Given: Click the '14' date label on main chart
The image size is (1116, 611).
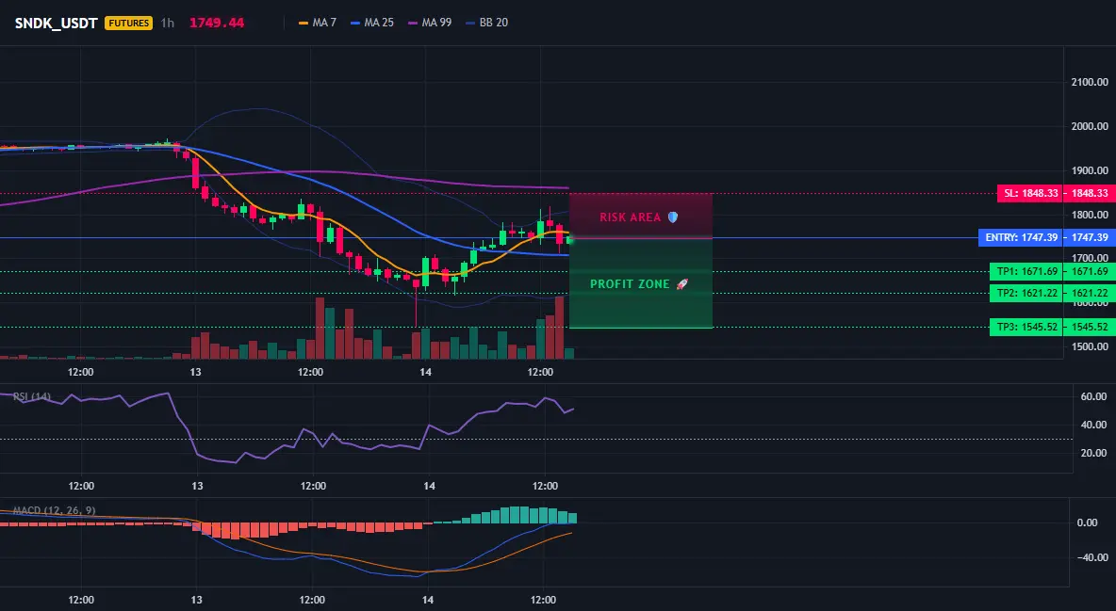Looking at the screenshot, I should pos(426,372).
